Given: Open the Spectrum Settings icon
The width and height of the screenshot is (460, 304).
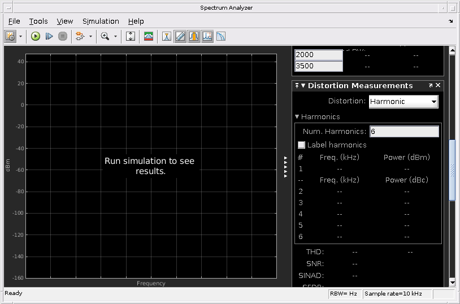Looking at the screenshot, I should pyautogui.click(x=149, y=36).
